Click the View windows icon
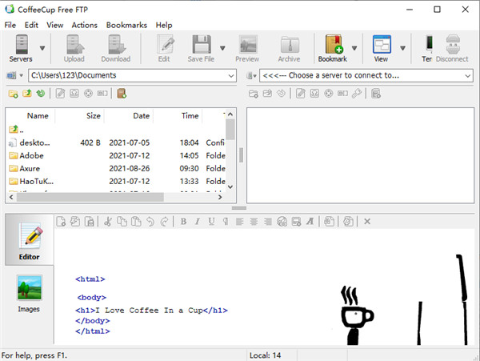The image size is (480, 361). pyautogui.click(x=382, y=44)
